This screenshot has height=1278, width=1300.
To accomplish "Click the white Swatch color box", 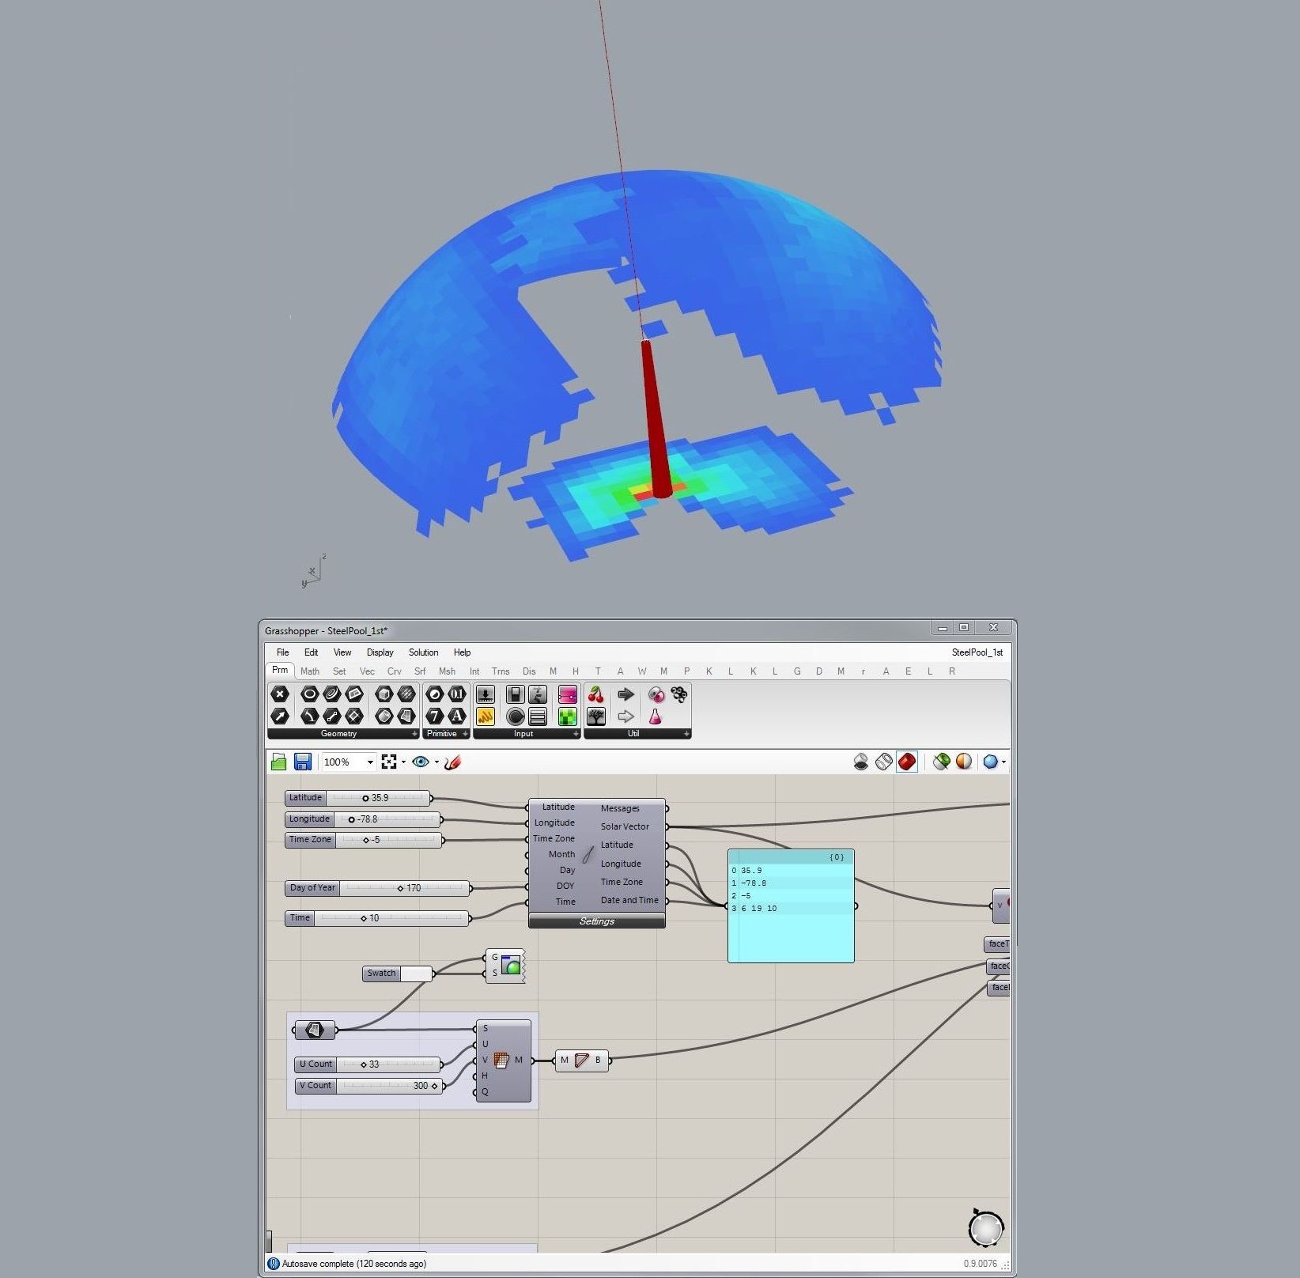I will 416,974.
